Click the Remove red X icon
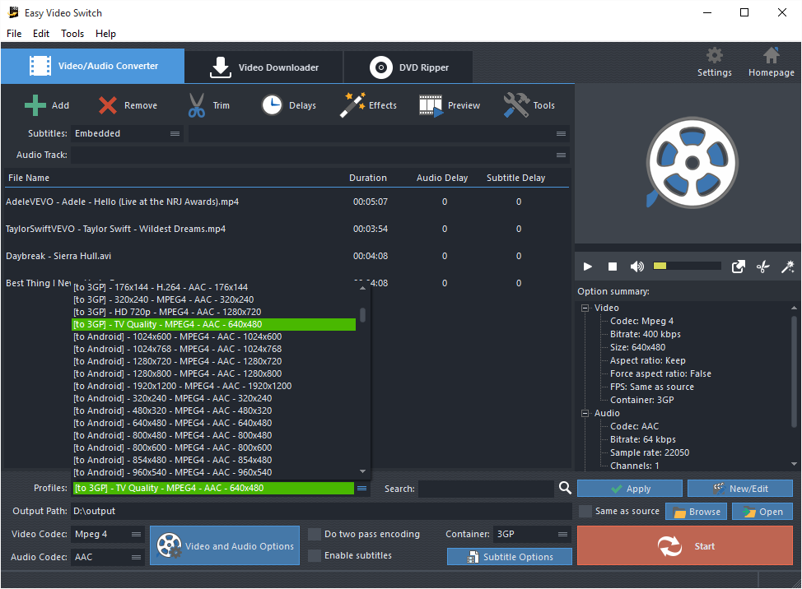Screen dimensions: 802x589 click(x=108, y=105)
